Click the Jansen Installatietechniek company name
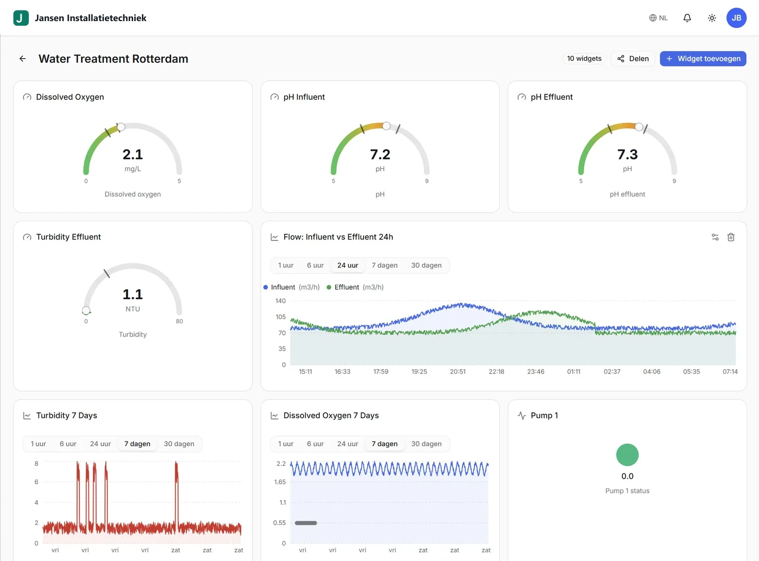 (91, 18)
